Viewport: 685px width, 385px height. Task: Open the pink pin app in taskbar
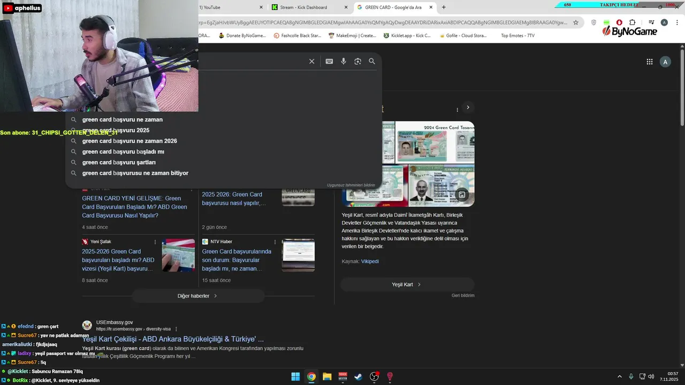click(390, 376)
